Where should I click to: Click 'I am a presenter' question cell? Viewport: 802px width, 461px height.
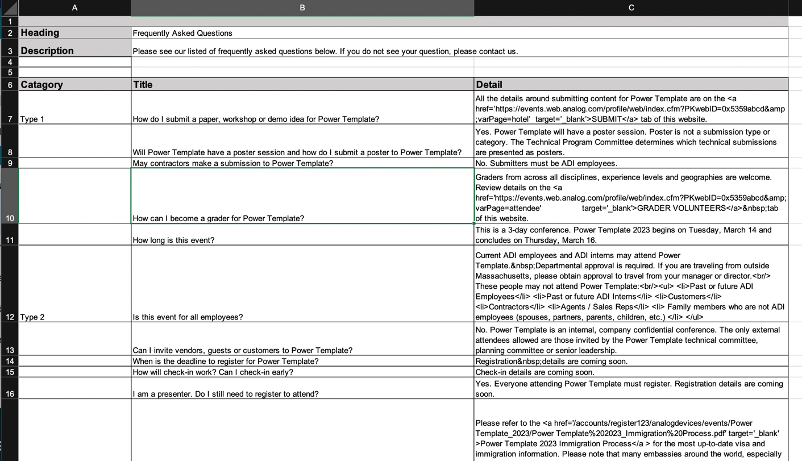(302, 388)
